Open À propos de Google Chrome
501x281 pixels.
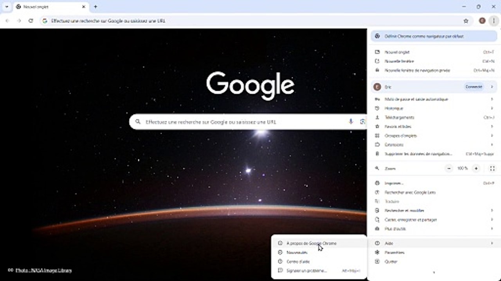[x=319, y=243]
